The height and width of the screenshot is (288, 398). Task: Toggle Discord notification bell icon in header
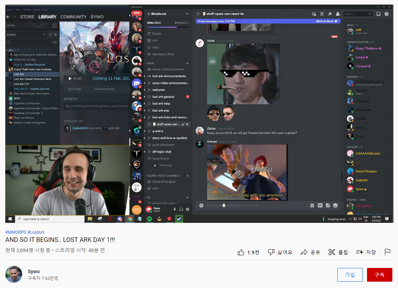[x=322, y=14]
